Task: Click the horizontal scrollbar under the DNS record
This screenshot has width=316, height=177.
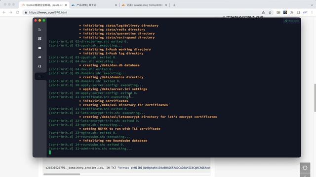Action: (62, 174)
